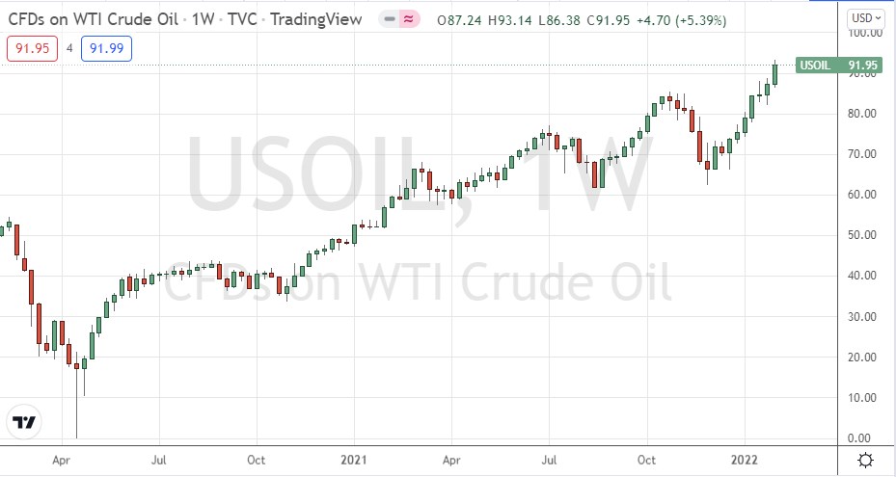
Task: Click the latest green candle near 91.95
Action: (x=775, y=74)
